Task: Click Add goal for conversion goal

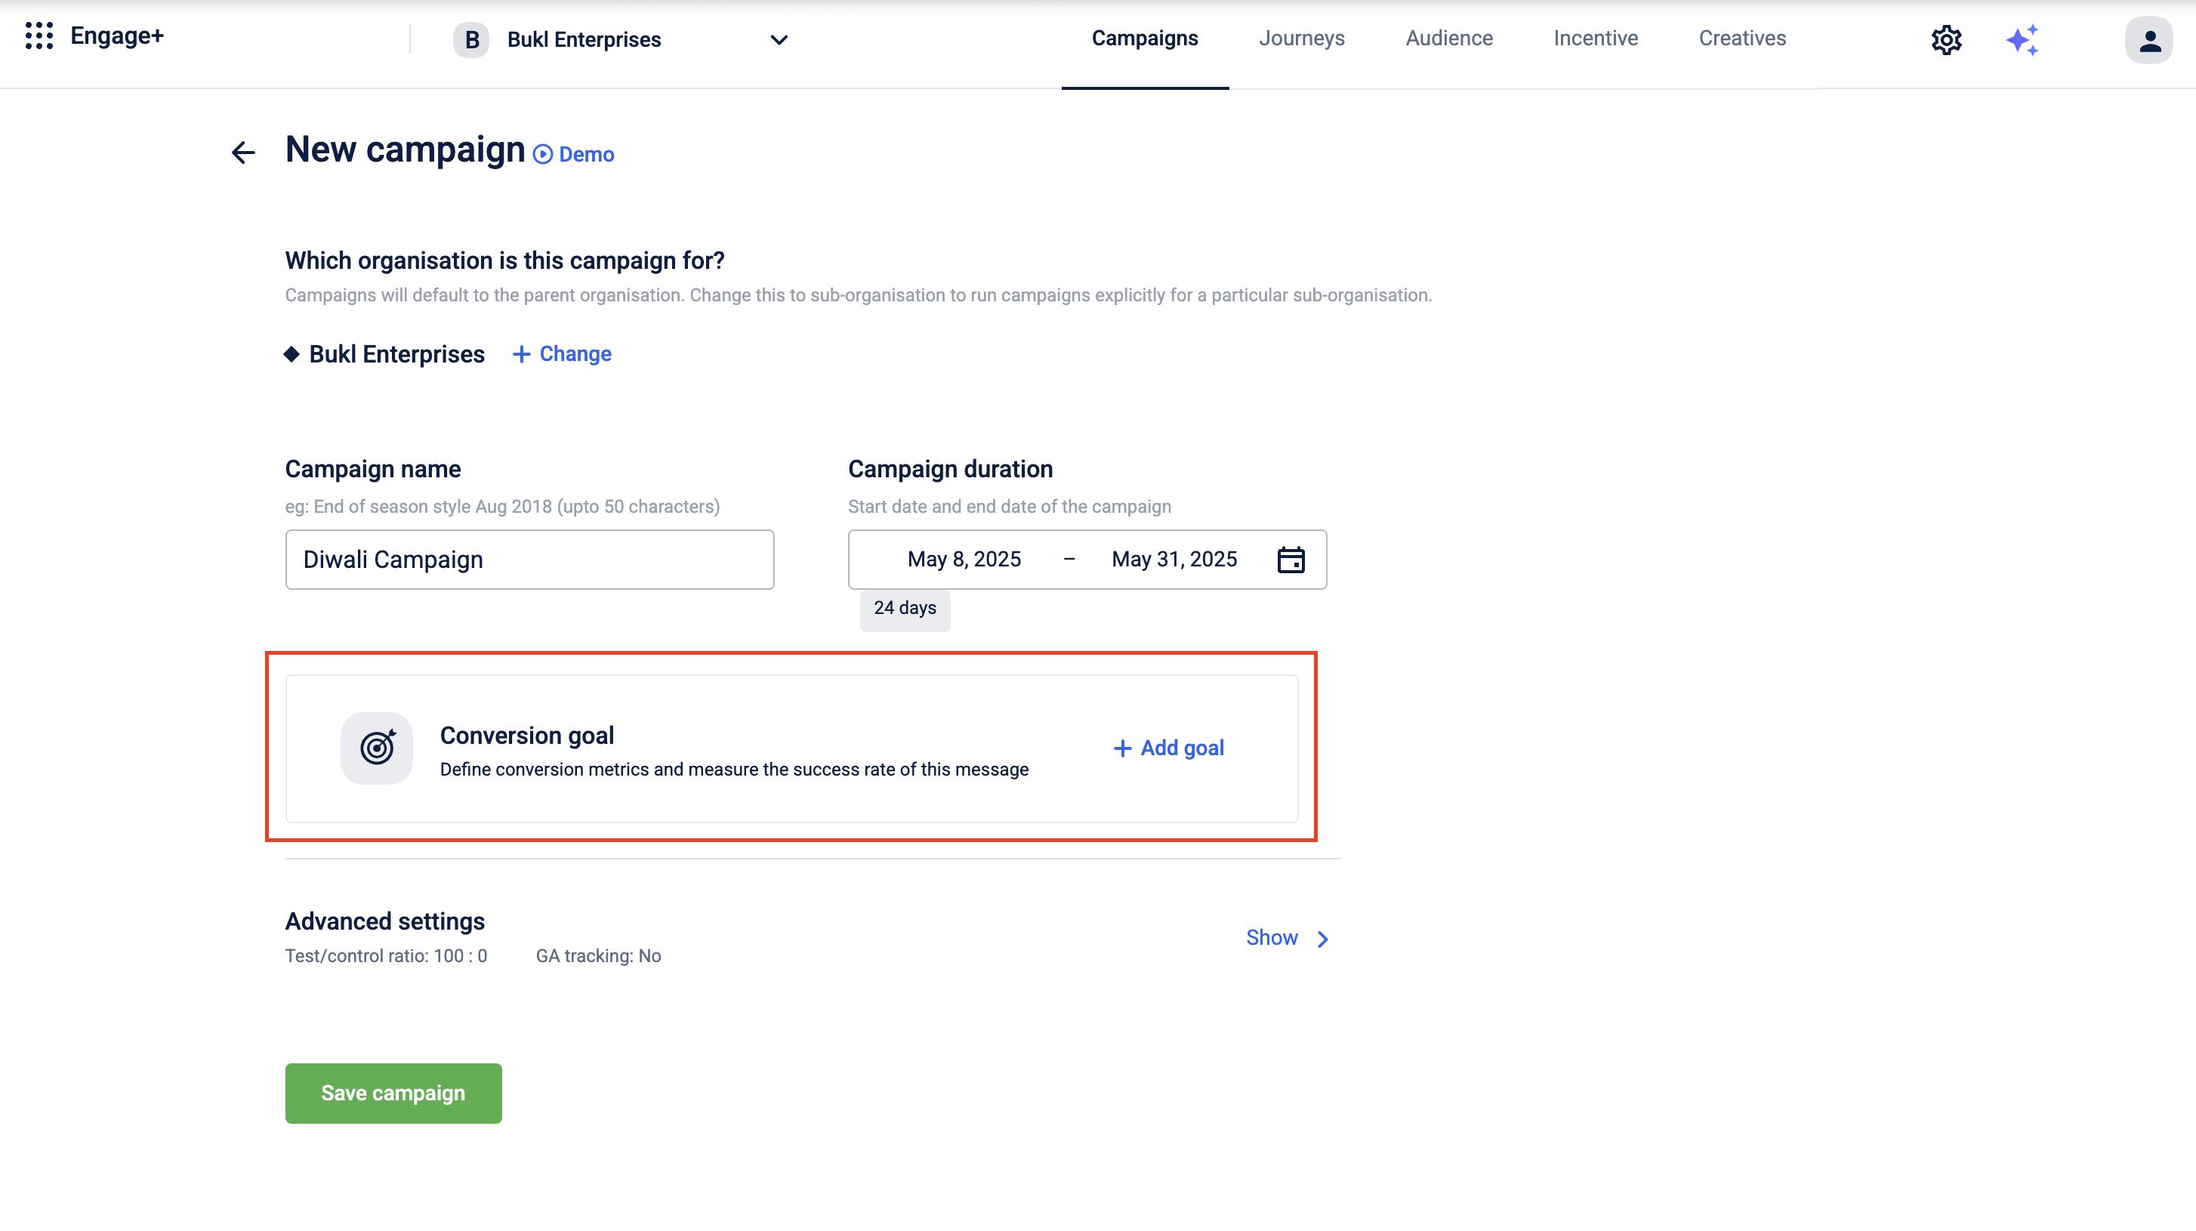Action: [1169, 748]
